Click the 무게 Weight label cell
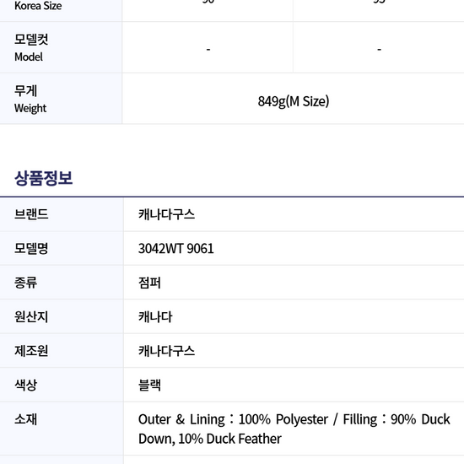Screen dimensions: 464x464 (61, 99)
